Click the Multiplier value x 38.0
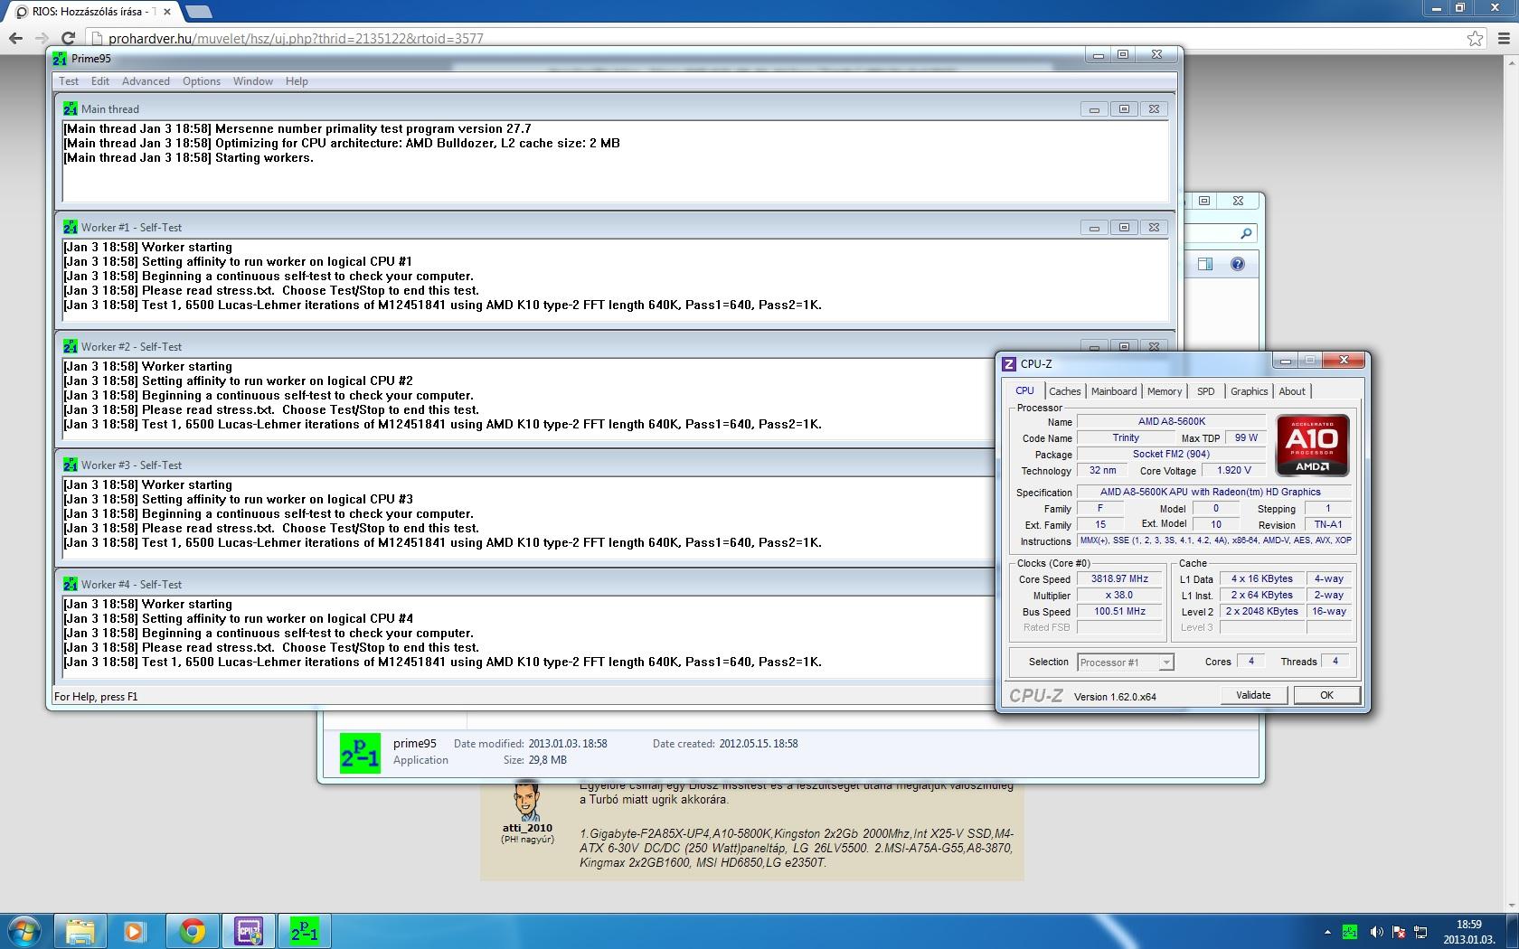This screenshot has height=949, width=1519. point(1119,596)
